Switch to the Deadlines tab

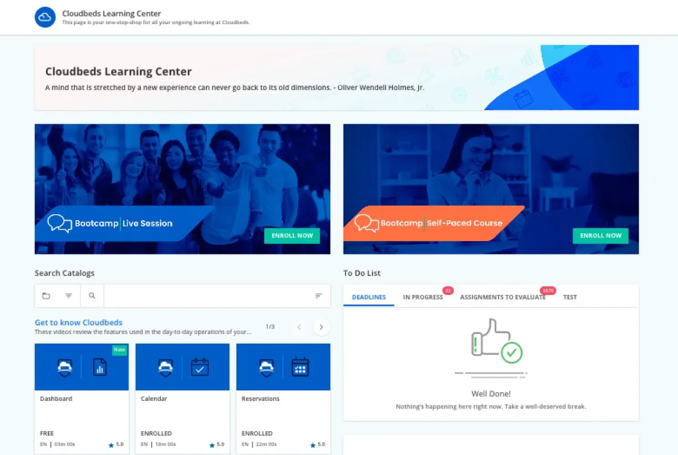tap(369, 297)
